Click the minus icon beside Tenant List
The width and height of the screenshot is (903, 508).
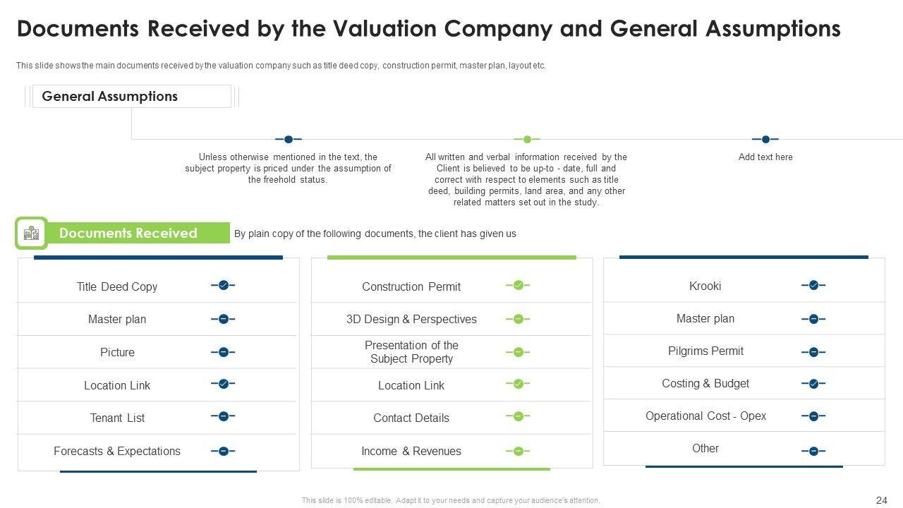[223, 416]
